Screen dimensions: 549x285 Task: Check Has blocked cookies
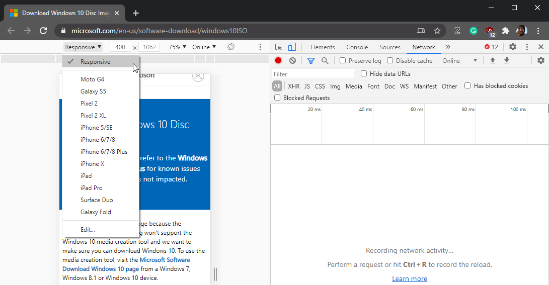coord(467,85)
